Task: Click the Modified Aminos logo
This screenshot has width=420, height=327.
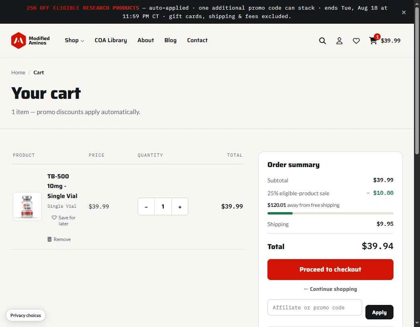Action: click(31, 41)
